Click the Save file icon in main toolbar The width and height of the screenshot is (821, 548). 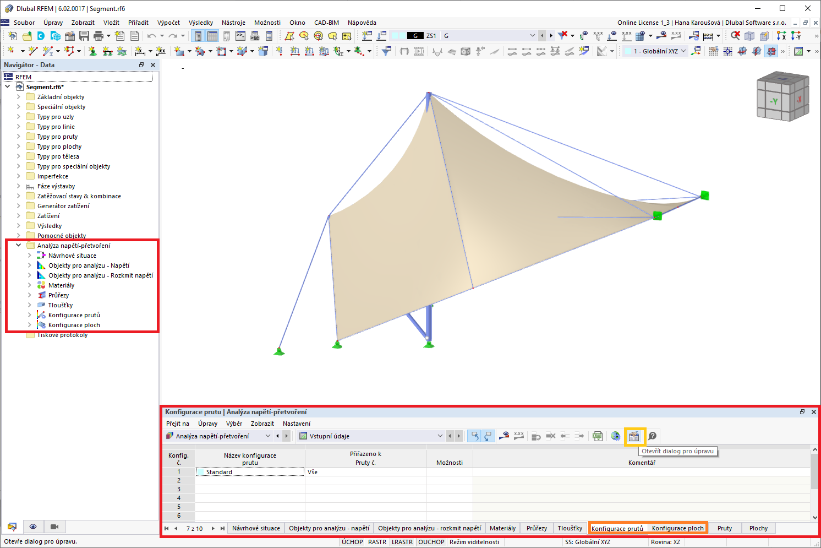point(84,36)
